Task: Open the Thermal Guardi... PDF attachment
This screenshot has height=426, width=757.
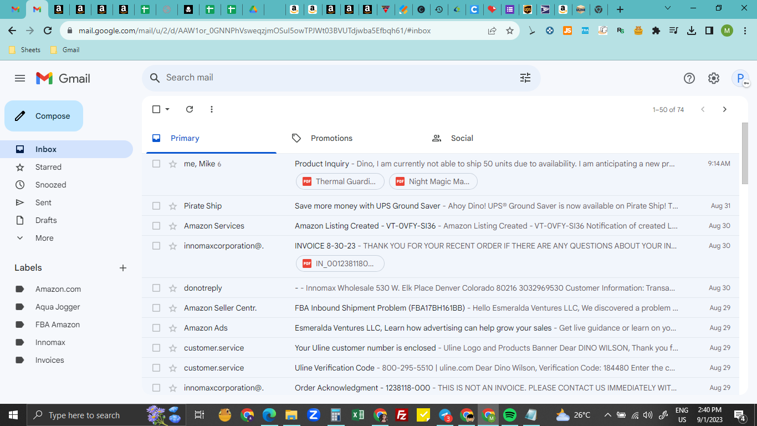Action: (340, 181)
